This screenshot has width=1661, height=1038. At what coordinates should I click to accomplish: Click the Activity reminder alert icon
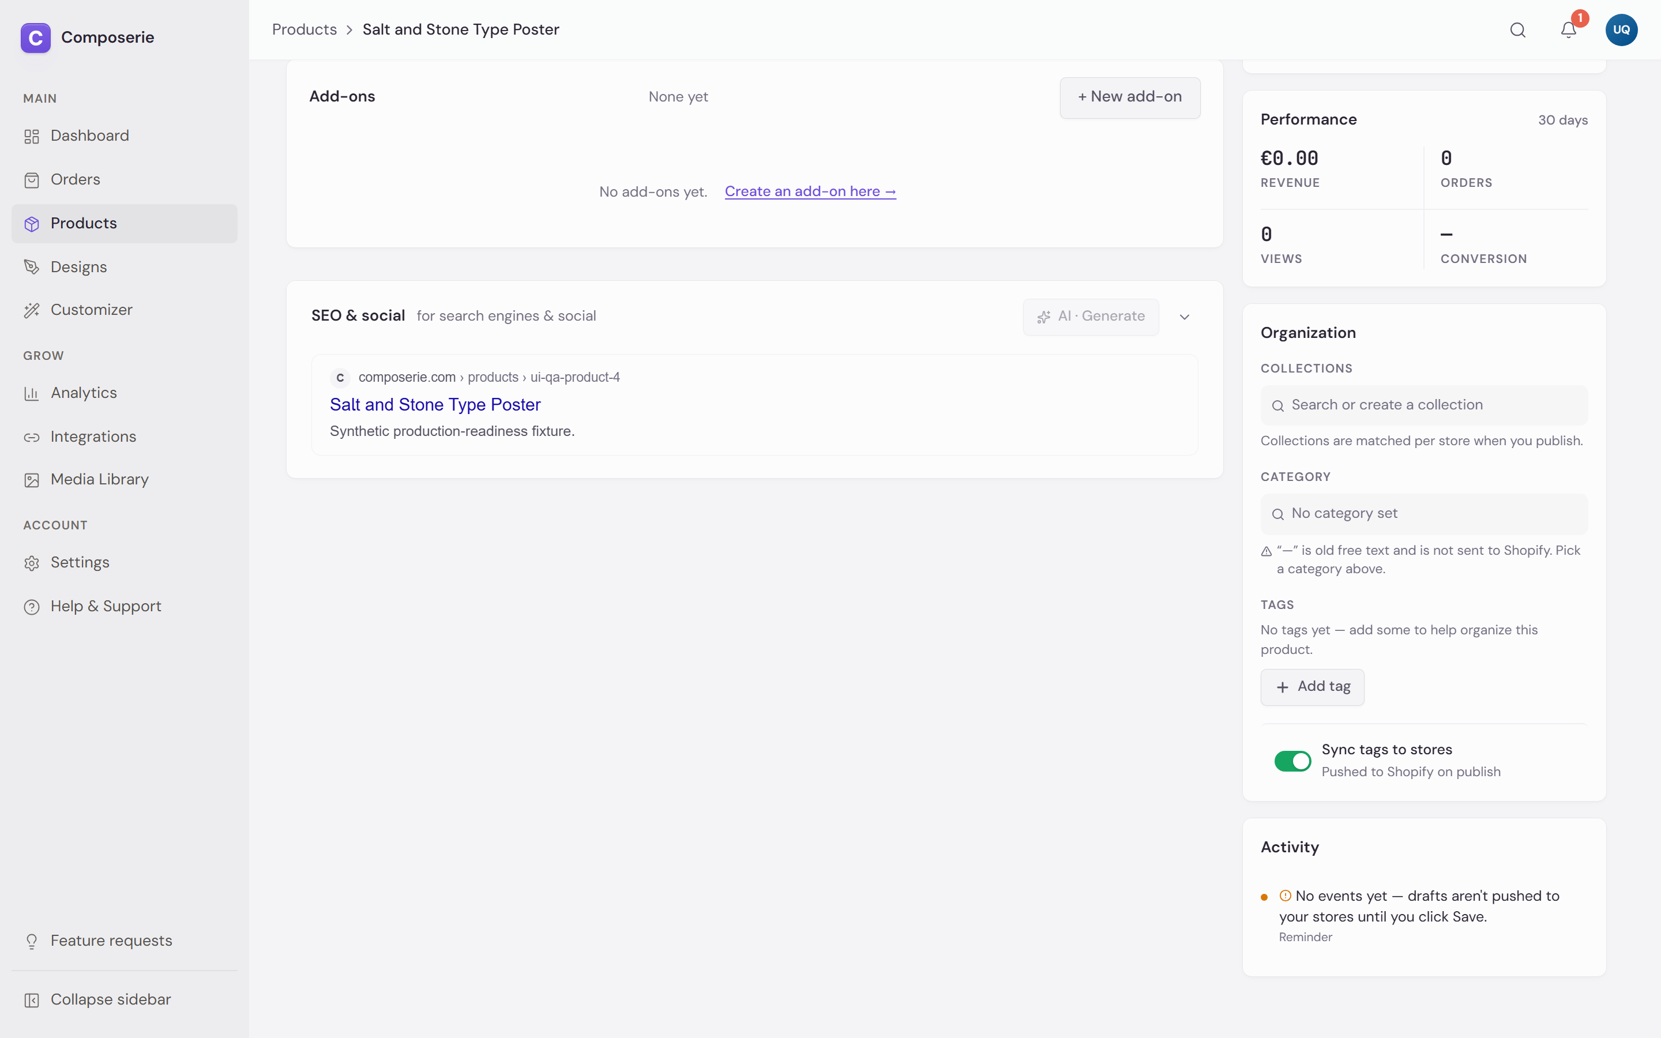(1285, 896)
